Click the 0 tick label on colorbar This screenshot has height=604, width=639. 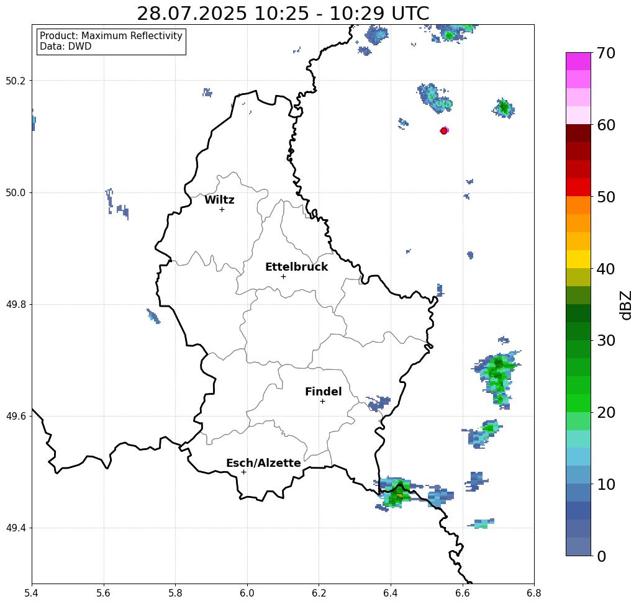pos(602,556)
